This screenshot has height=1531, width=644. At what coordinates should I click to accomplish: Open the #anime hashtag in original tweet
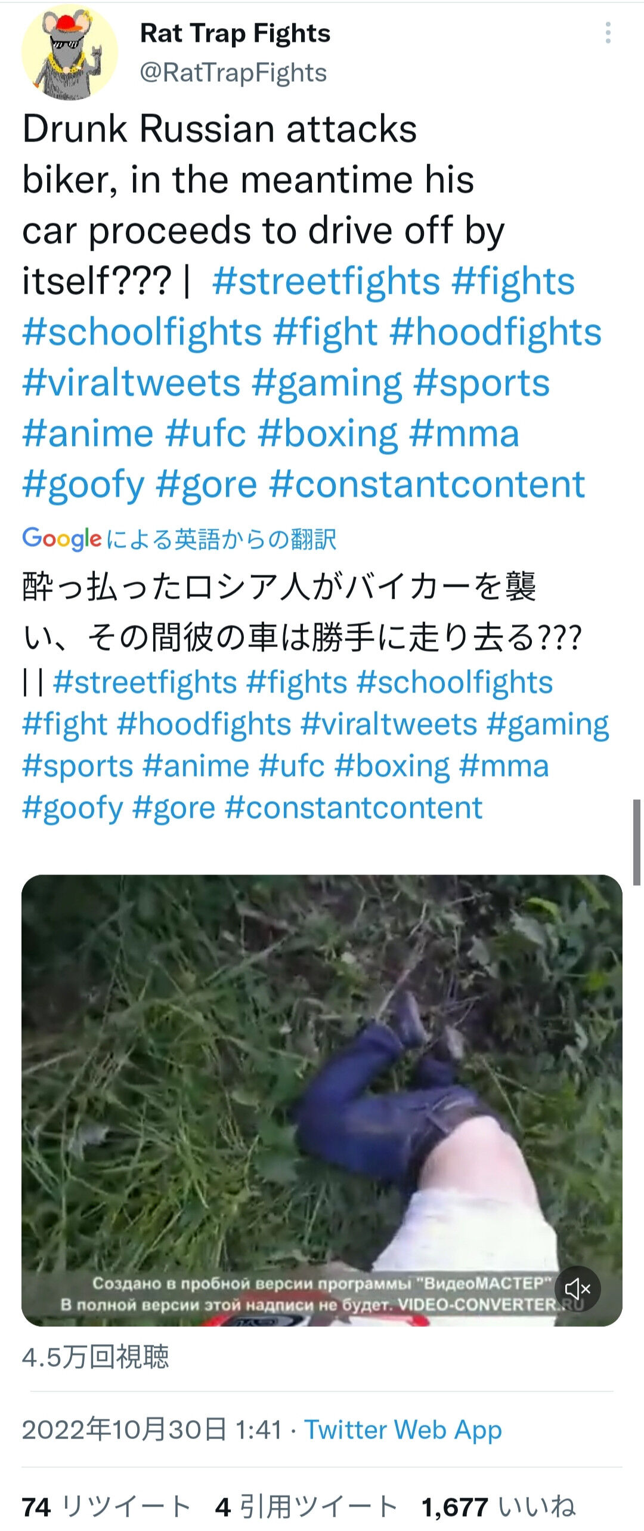tap(88, 433)
